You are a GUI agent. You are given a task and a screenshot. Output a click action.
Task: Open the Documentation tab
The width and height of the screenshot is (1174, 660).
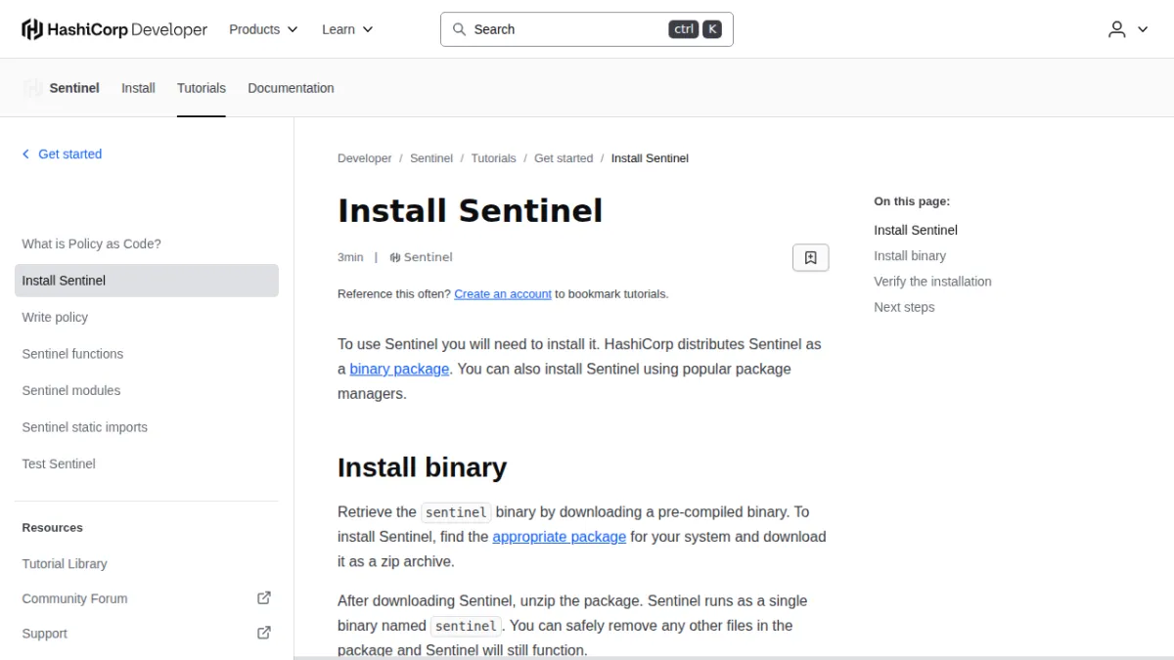pos(291,88)
